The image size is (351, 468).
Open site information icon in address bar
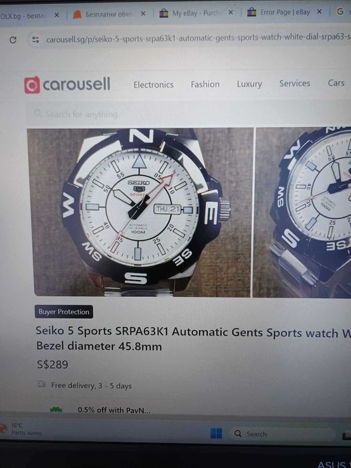pyautogui.click(x=35, y=39)
